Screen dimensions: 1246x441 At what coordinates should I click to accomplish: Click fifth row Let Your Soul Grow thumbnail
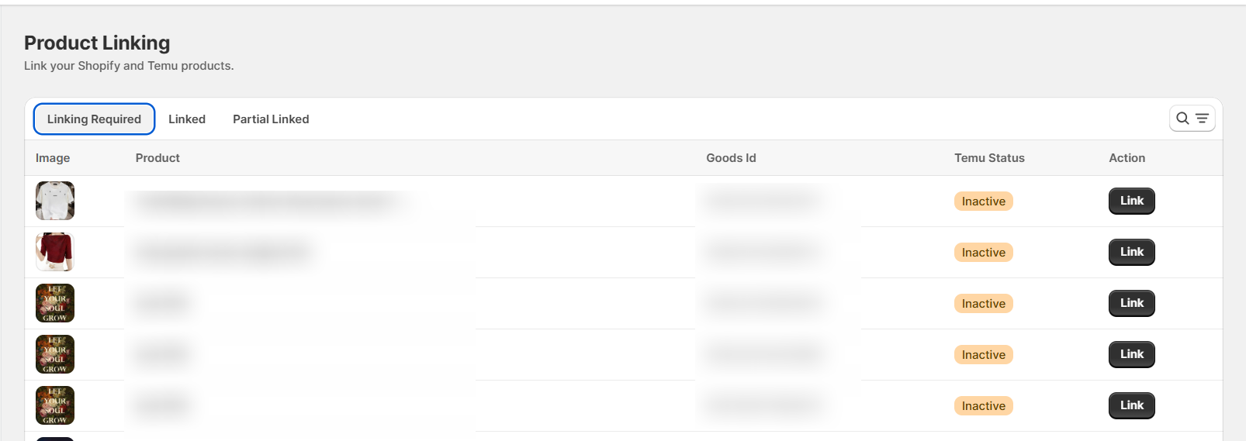pyautogui.click(x=55, y=405)
